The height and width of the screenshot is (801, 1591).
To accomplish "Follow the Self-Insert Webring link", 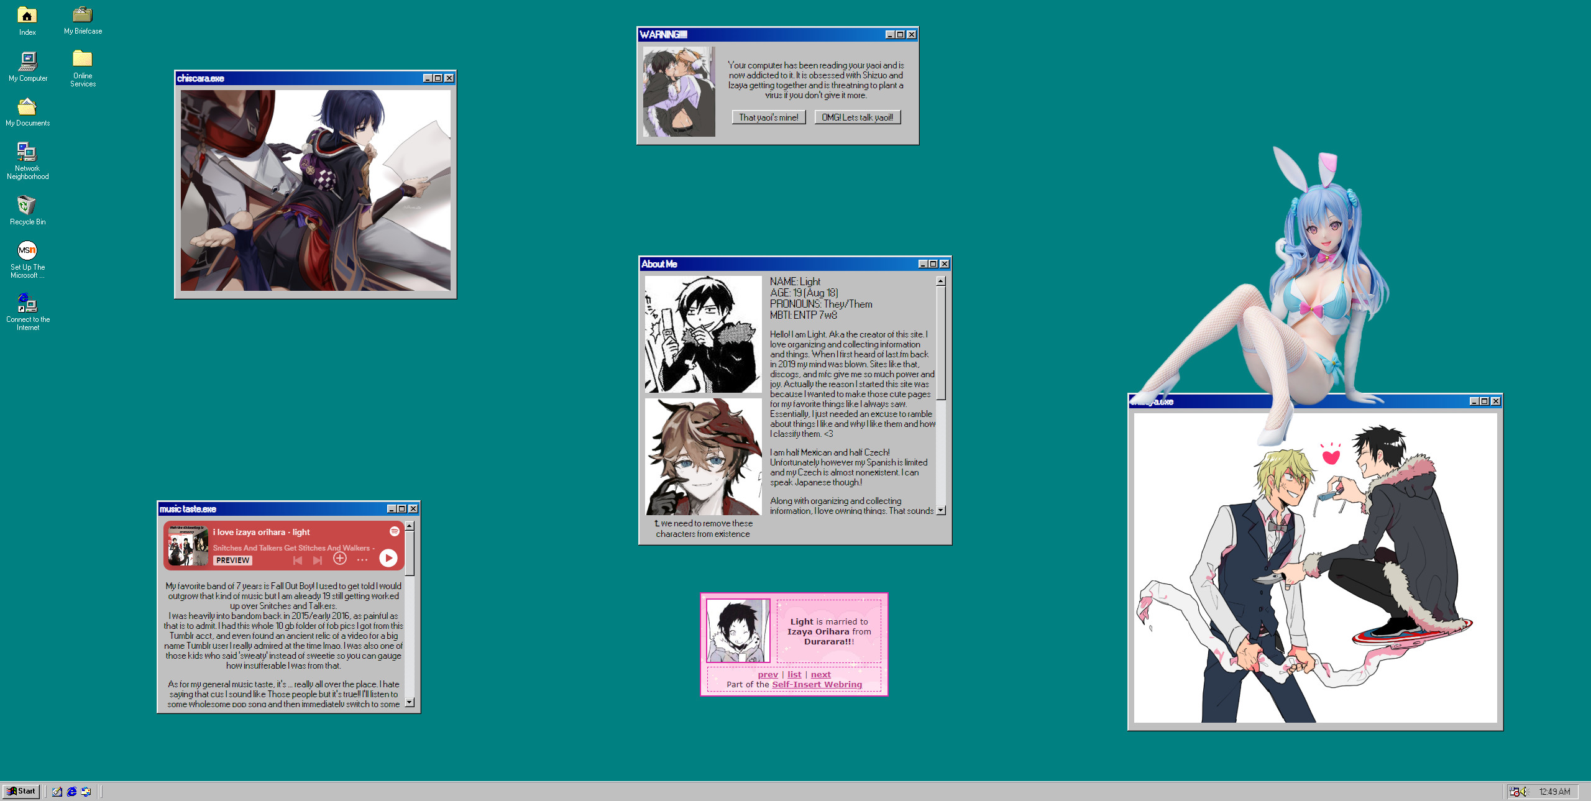I will coord(817,684).
